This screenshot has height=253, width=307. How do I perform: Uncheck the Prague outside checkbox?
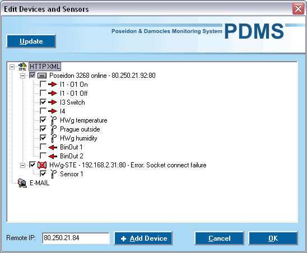click(43, 129)
